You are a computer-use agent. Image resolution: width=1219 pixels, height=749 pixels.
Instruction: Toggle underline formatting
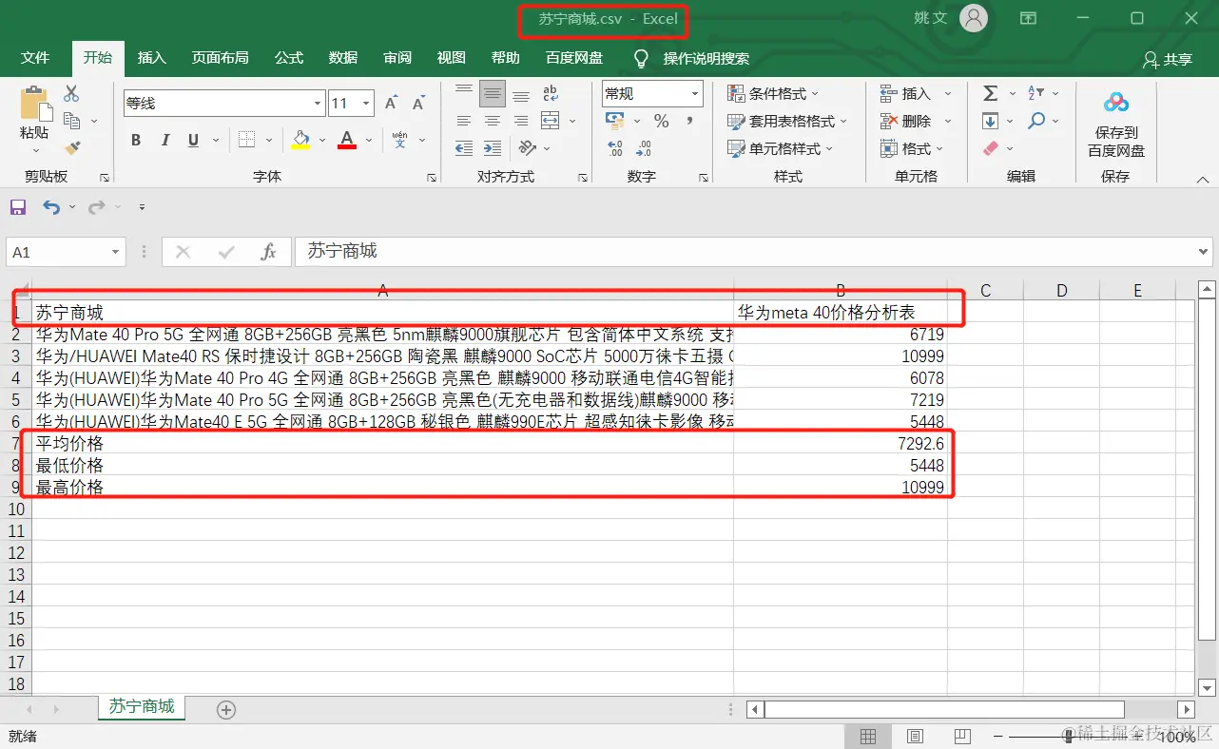[193, 140]
